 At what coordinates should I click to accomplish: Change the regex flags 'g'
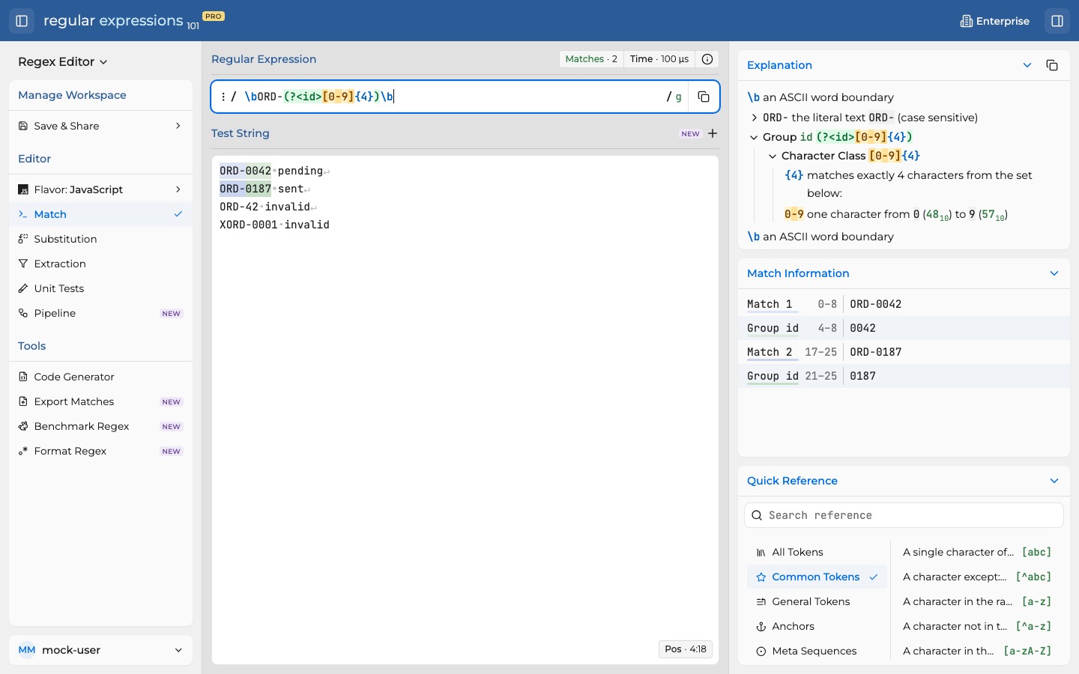(679, 97)
